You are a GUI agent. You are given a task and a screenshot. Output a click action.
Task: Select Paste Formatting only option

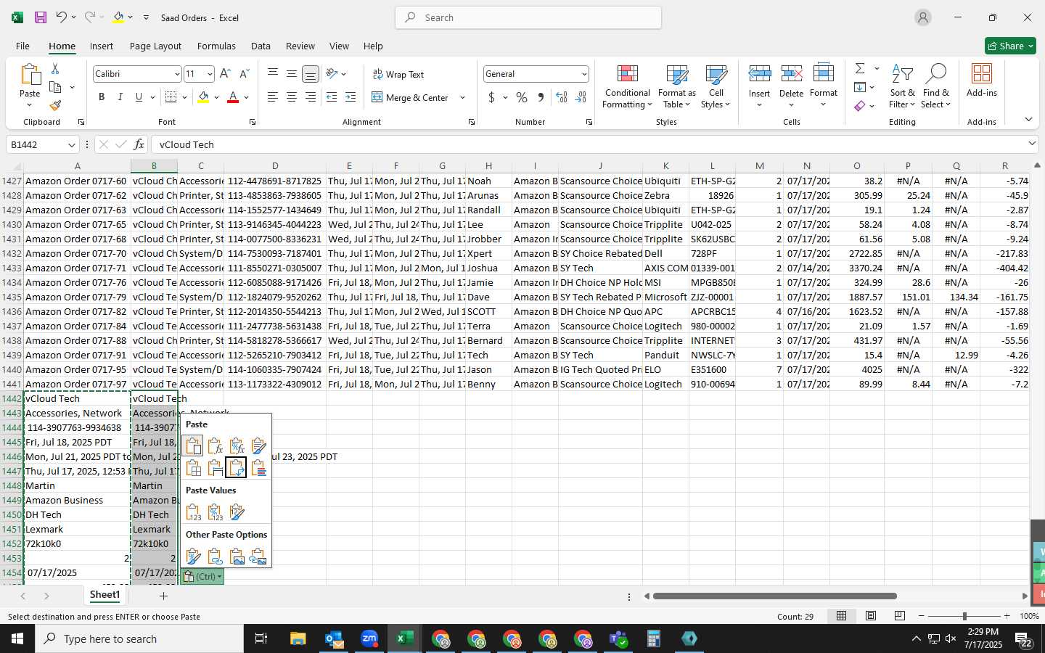[x=193, y=557]
